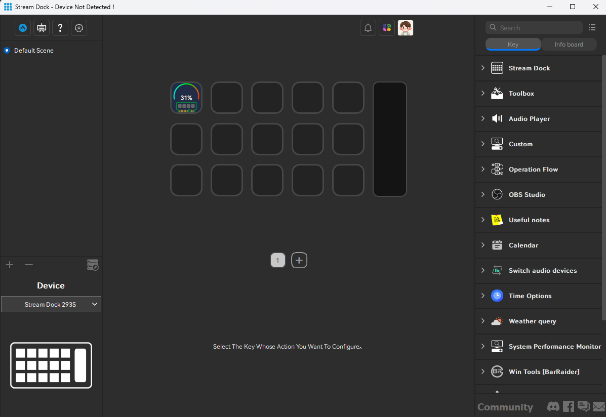Image resolution: width=606 pixels, height=417 pixels.
Task: Open the help question mark icon
Action: (x=60, y=28)
